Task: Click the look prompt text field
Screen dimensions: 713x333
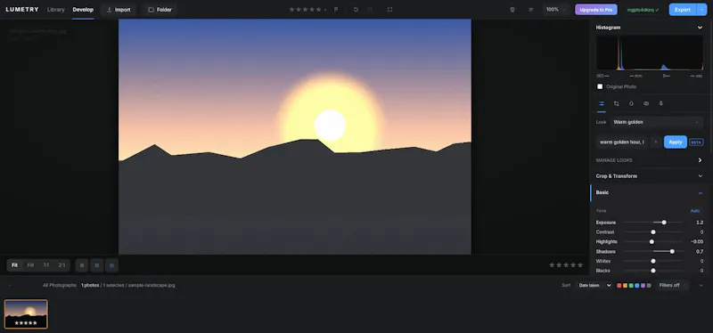Action: [621, 142]
